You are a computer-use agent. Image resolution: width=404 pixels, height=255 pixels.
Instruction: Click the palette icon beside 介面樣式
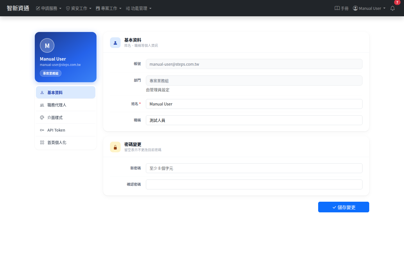[x=42, y=118]
